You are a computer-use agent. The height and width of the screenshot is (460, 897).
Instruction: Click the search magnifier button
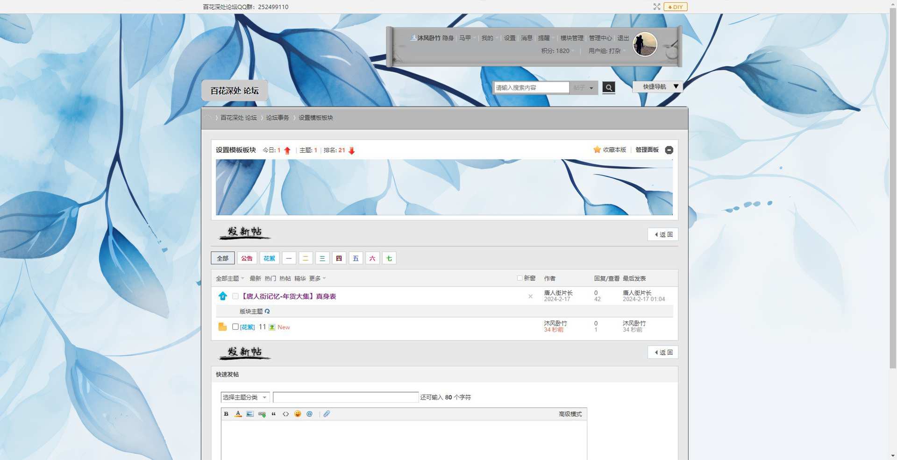[608, 88]
